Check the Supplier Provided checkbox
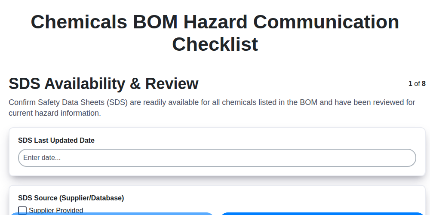This screenshot has height=215, width=430. click(x=22, y=210)
